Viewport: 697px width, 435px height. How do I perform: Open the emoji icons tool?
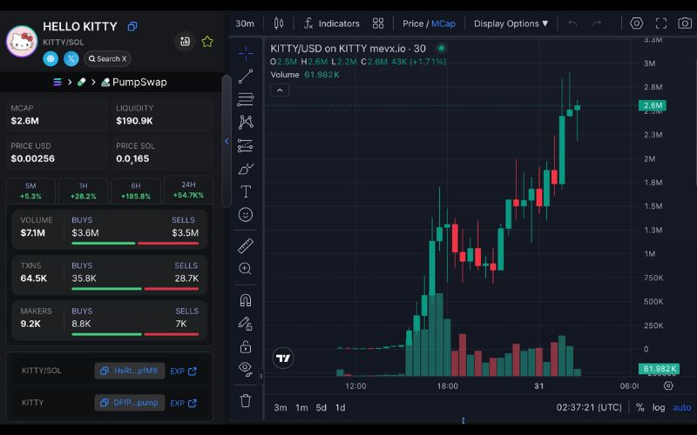click(x=246, y=215)
